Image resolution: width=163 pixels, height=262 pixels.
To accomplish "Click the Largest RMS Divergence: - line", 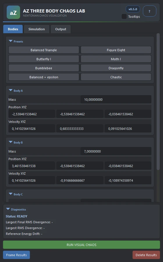I will click(x=25, y=228).
